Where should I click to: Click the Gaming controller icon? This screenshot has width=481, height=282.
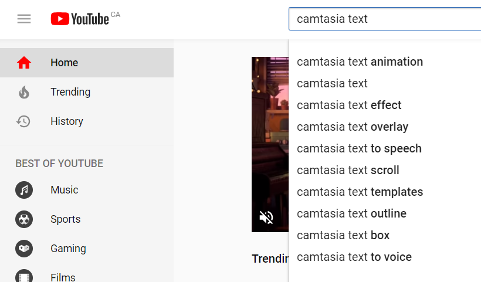click(x=24, y=248)
